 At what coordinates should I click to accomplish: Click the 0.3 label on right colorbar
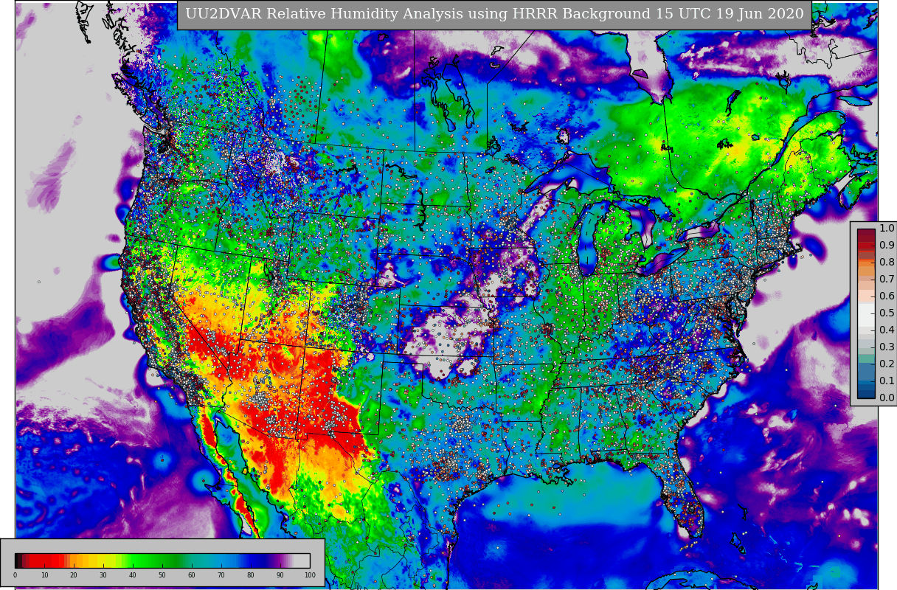pyautogui.click(x=886, y=347)
